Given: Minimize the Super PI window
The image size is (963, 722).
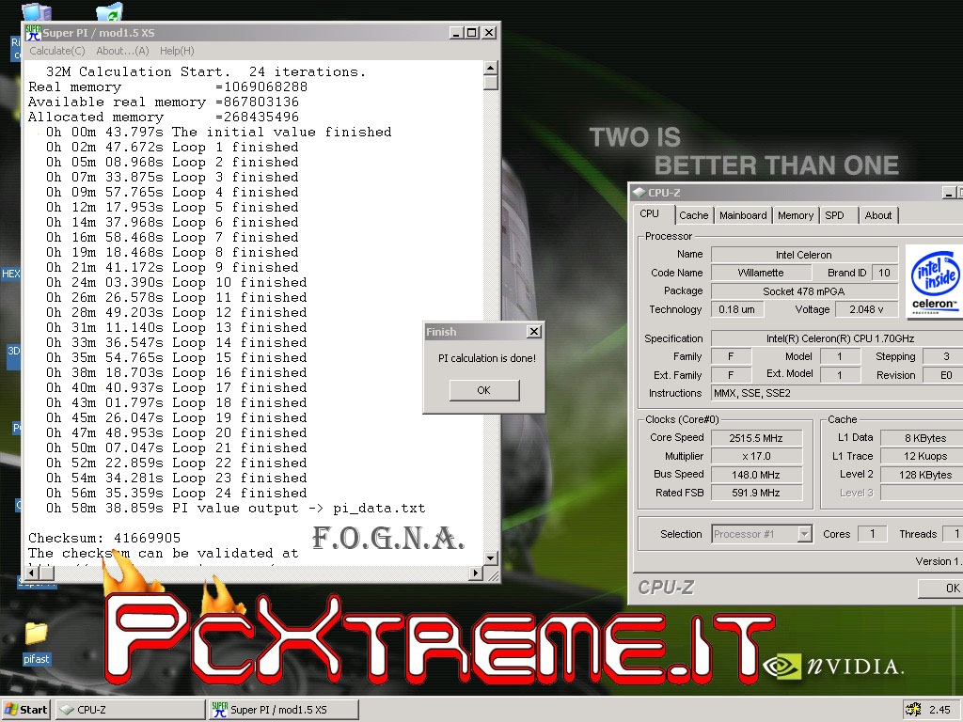Looking at the screenshot, I should (456, 33).
